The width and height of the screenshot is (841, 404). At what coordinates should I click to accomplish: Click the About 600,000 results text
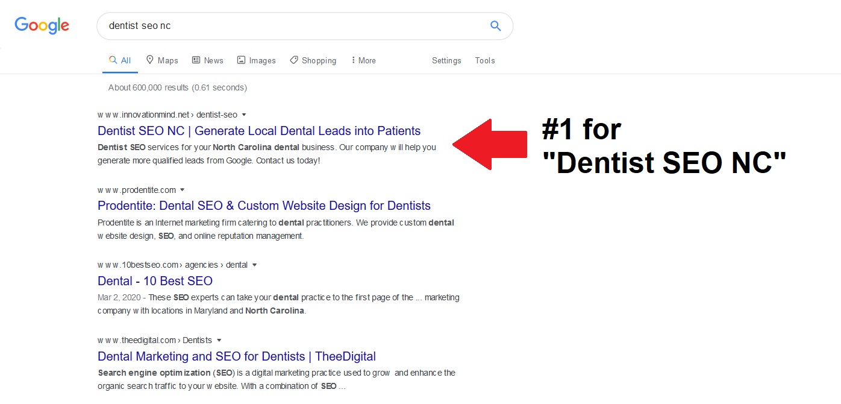(178, 87)
